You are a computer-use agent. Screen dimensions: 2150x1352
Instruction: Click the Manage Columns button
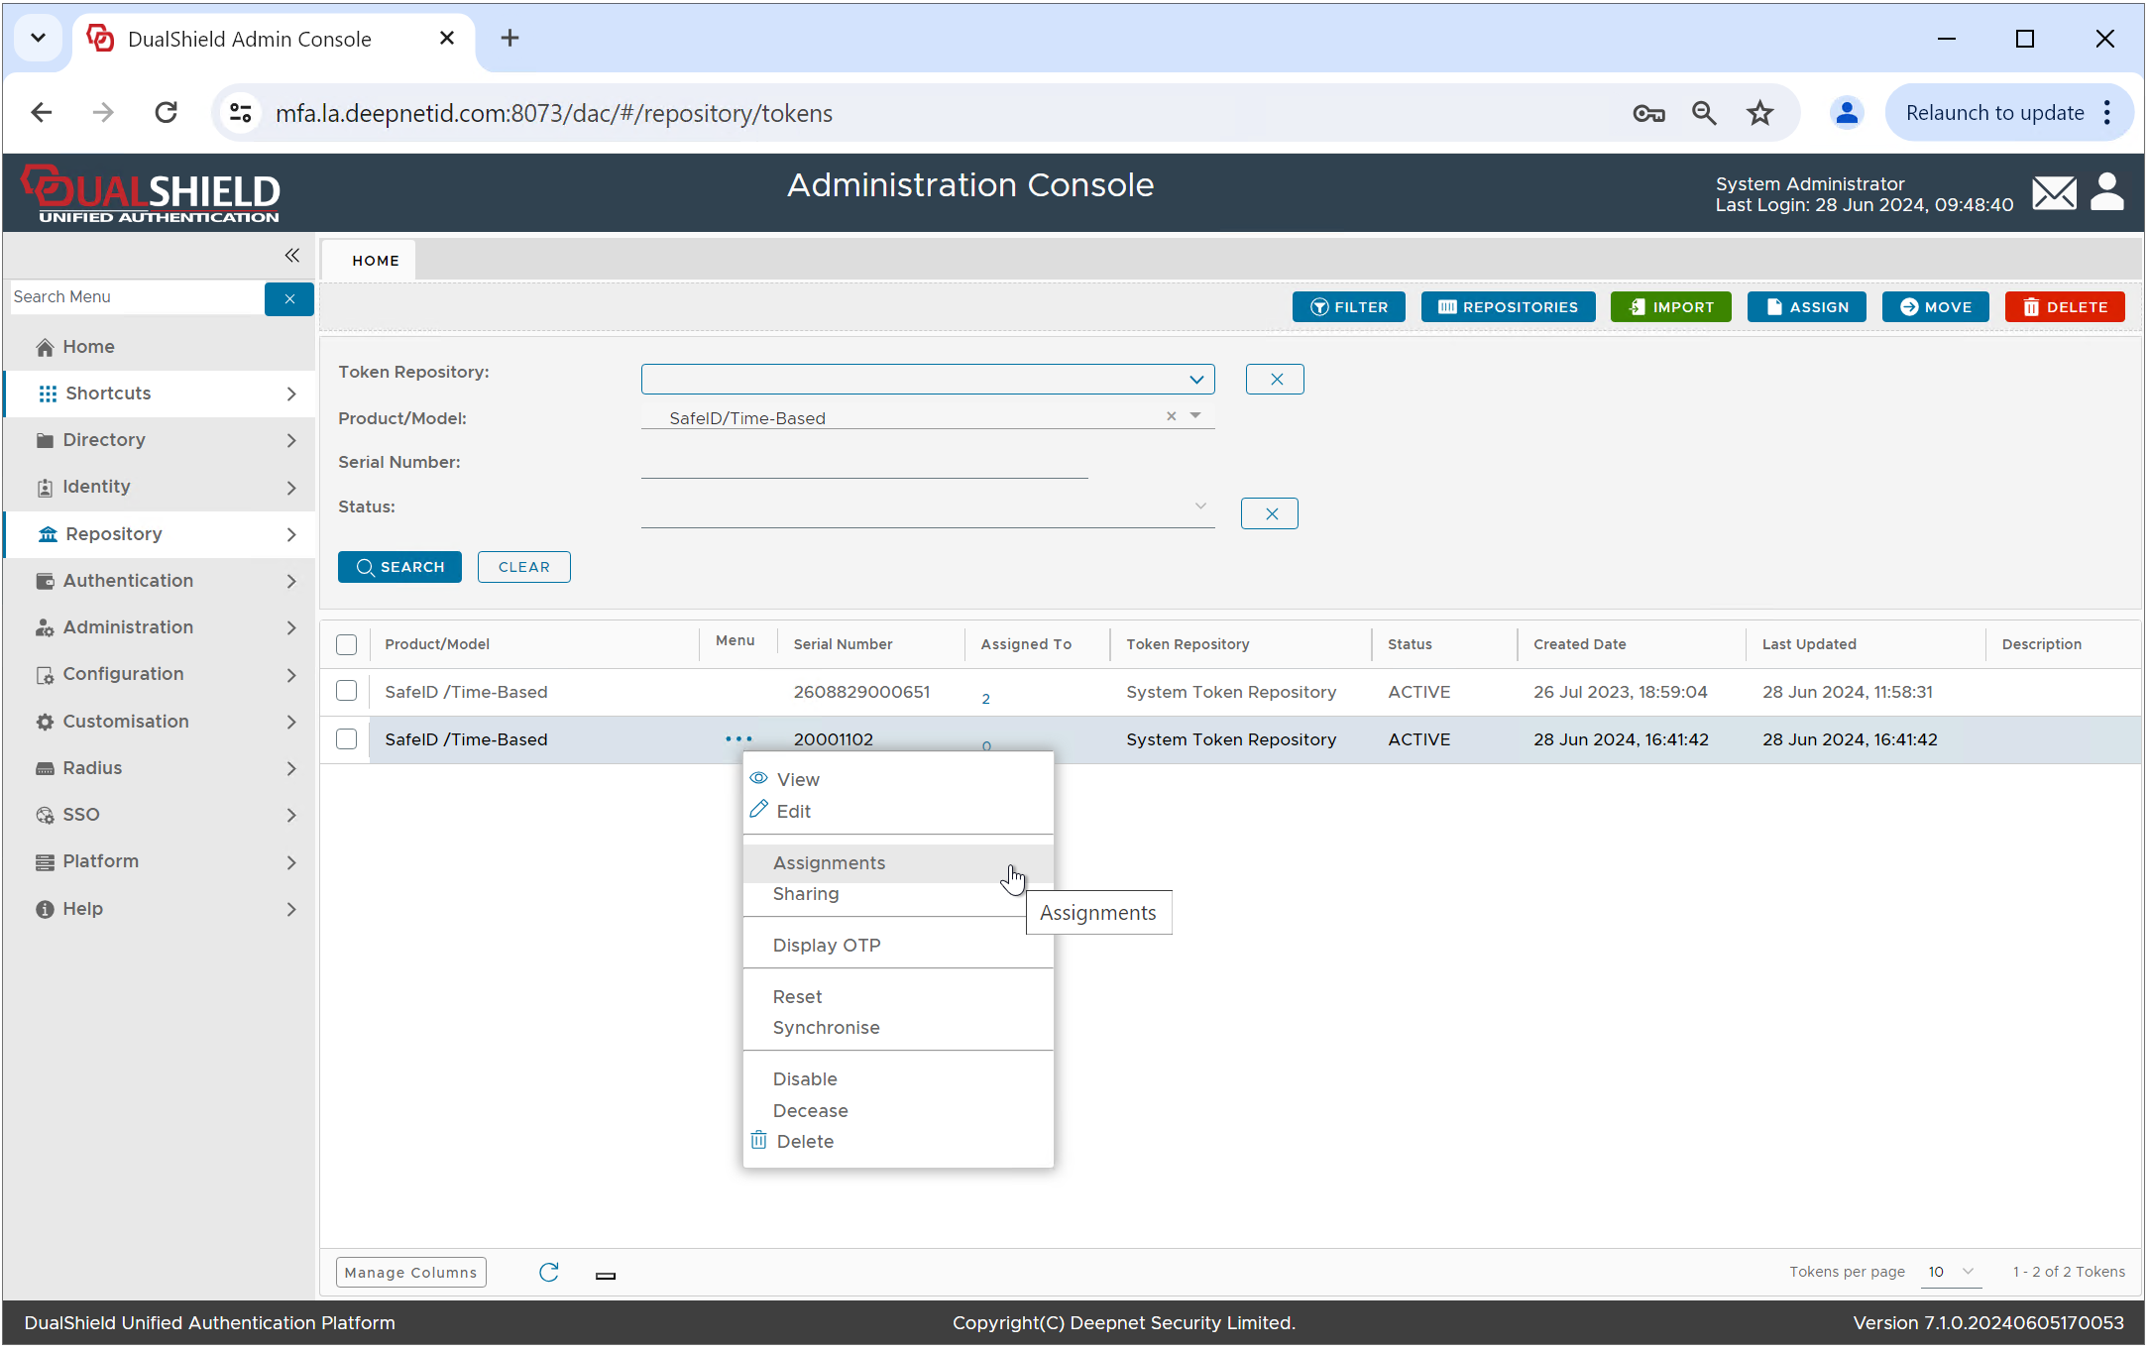tap(410, 1273)
